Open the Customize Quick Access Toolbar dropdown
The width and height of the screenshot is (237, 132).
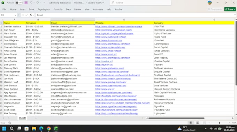[x=44, y=3]
